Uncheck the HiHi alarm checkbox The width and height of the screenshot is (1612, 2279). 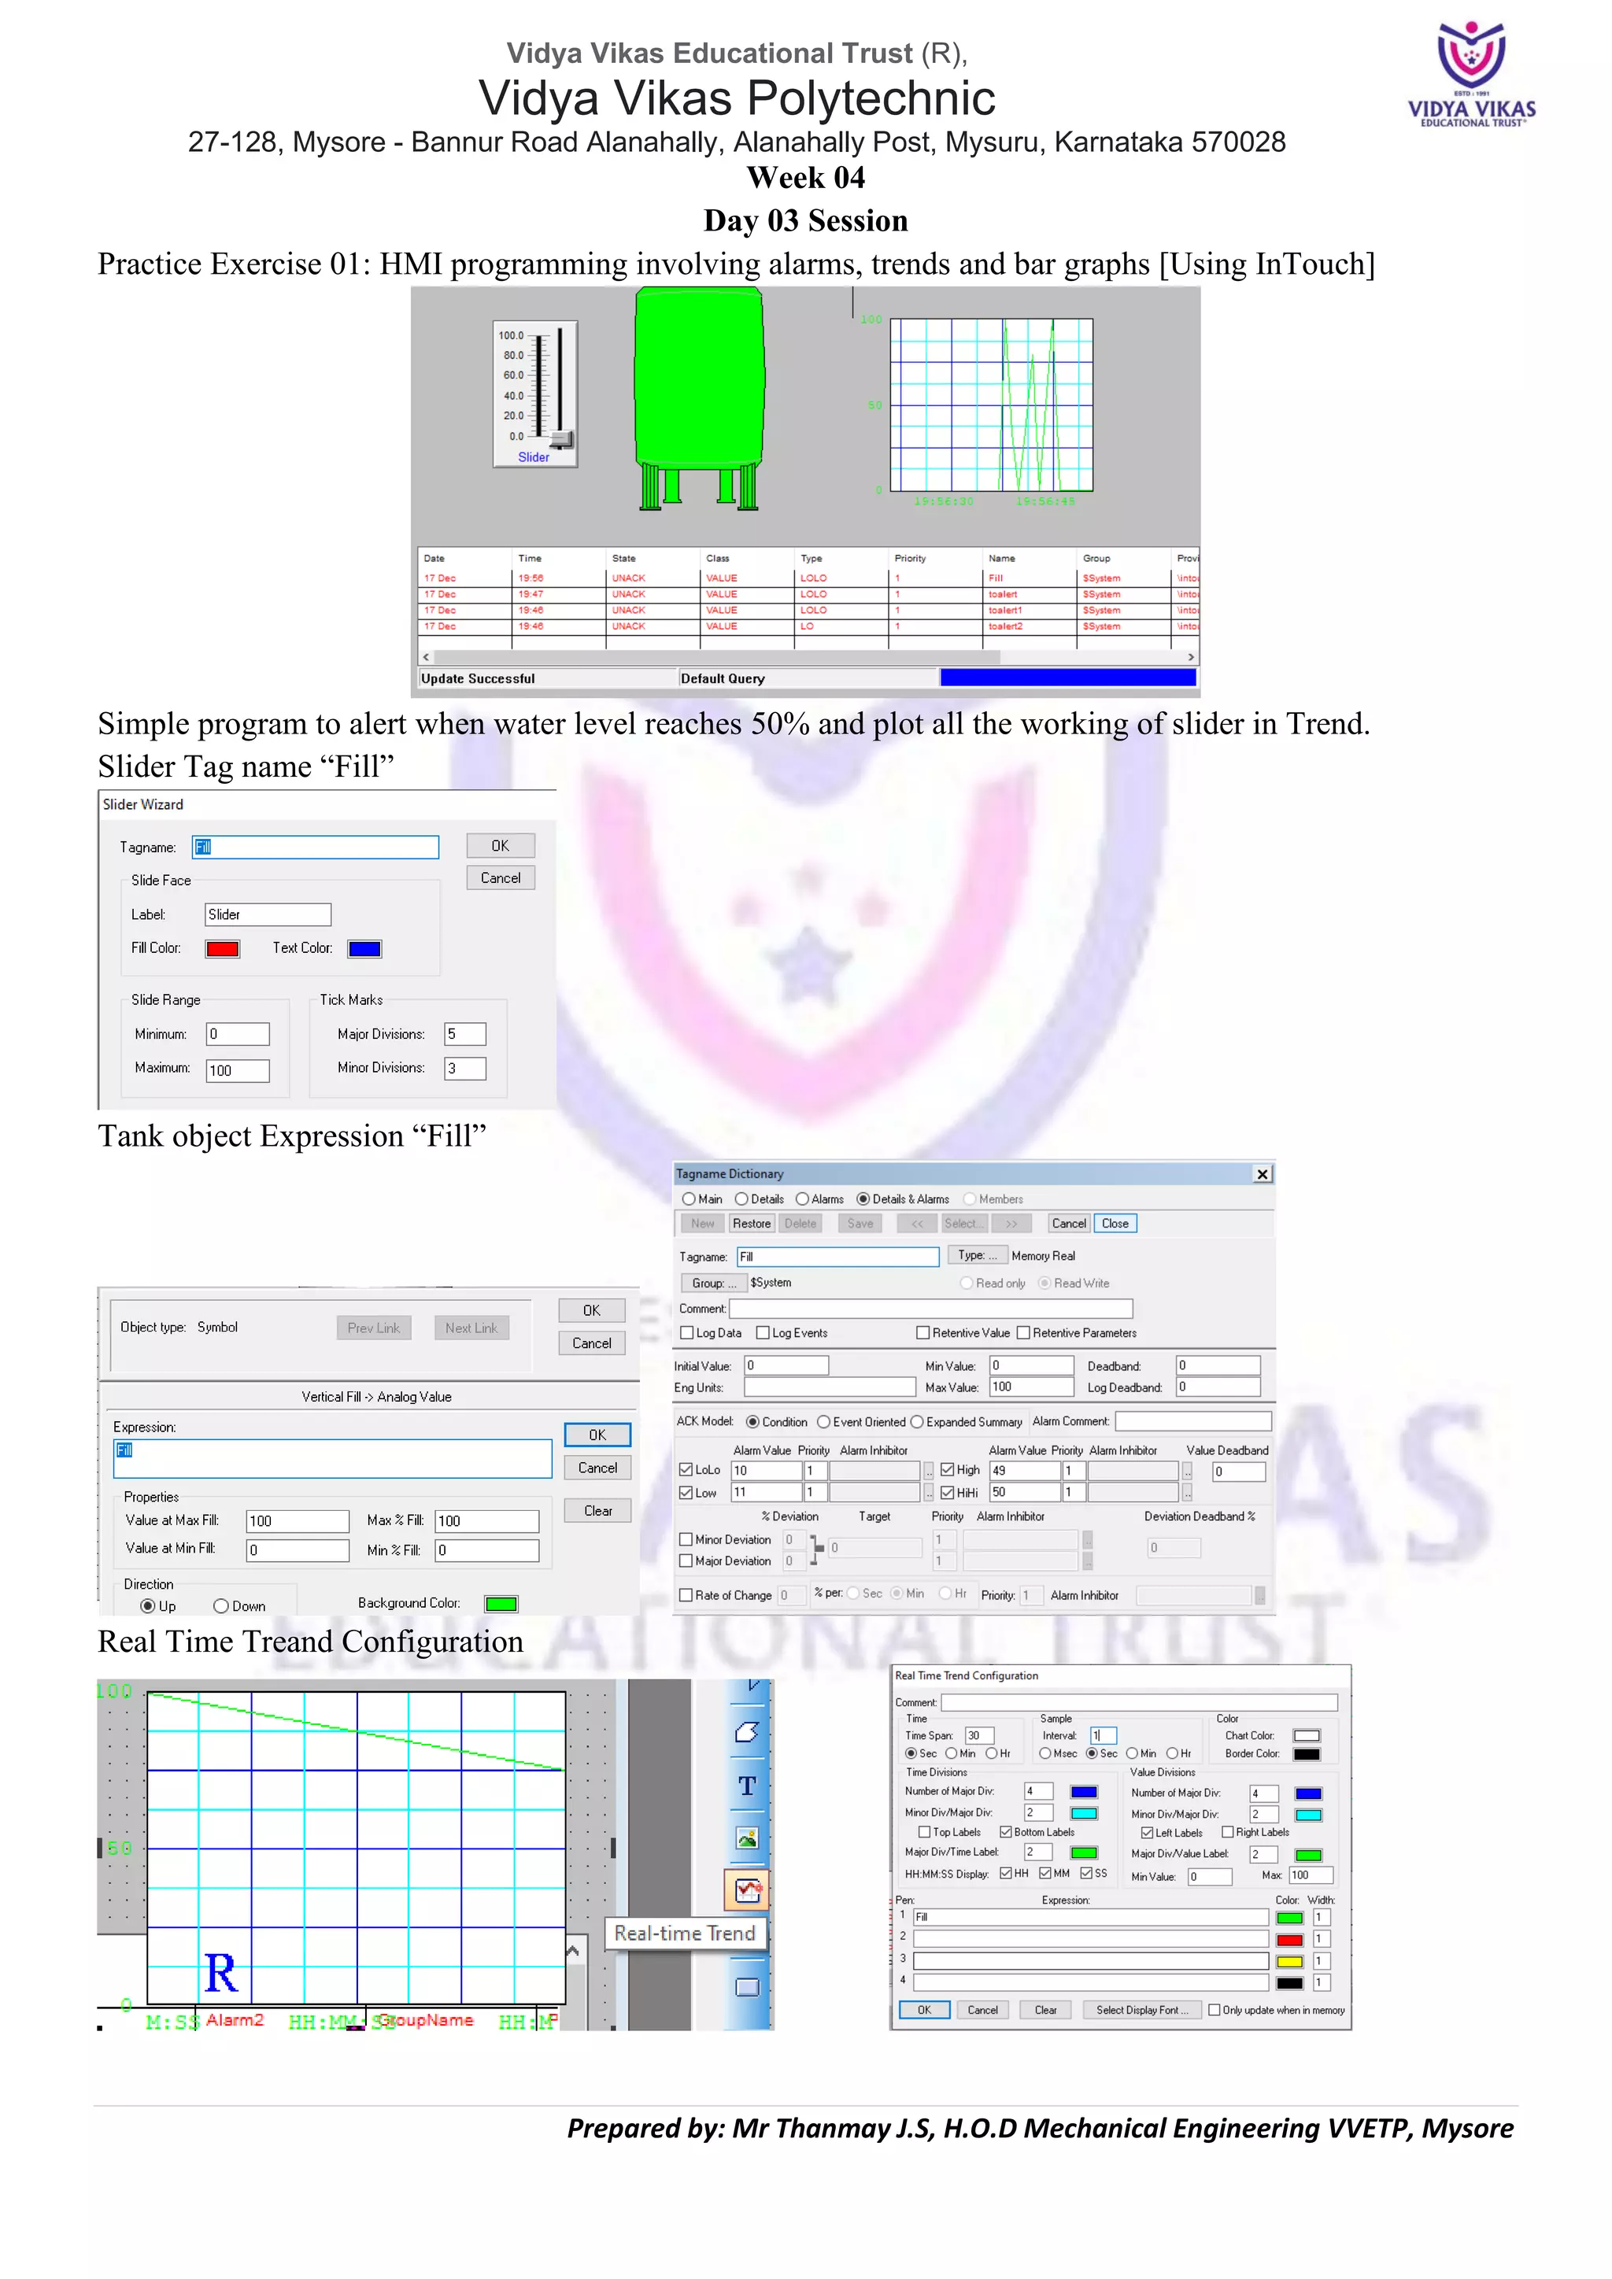(947, 1492)
